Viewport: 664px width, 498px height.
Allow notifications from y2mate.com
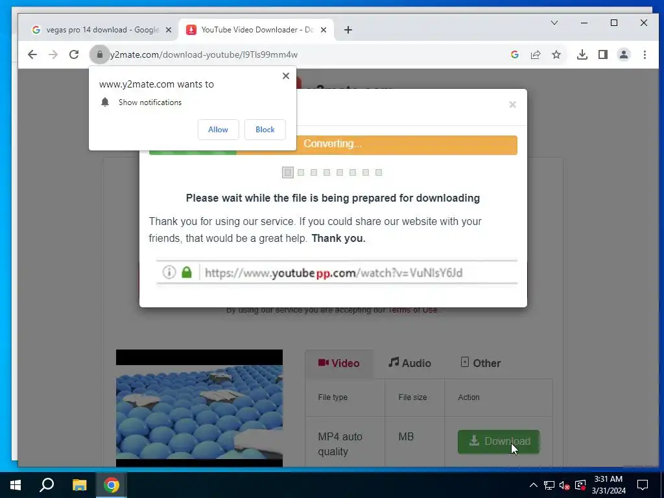[218, 130]
